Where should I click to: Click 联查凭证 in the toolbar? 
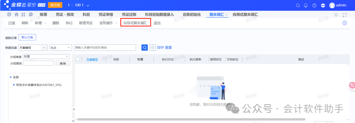pos(86,23)
